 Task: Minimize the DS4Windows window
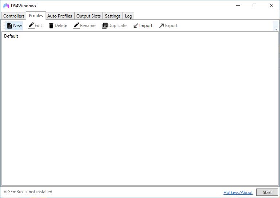click(238, 6)
